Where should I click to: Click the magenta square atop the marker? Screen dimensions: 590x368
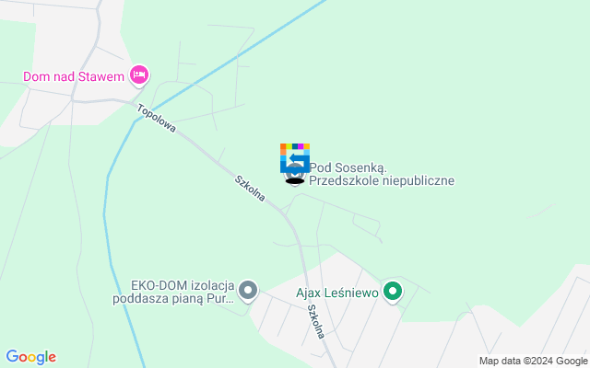pos(301,146)
